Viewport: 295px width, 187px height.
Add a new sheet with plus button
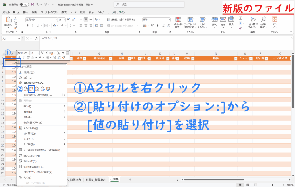point(130,180)
